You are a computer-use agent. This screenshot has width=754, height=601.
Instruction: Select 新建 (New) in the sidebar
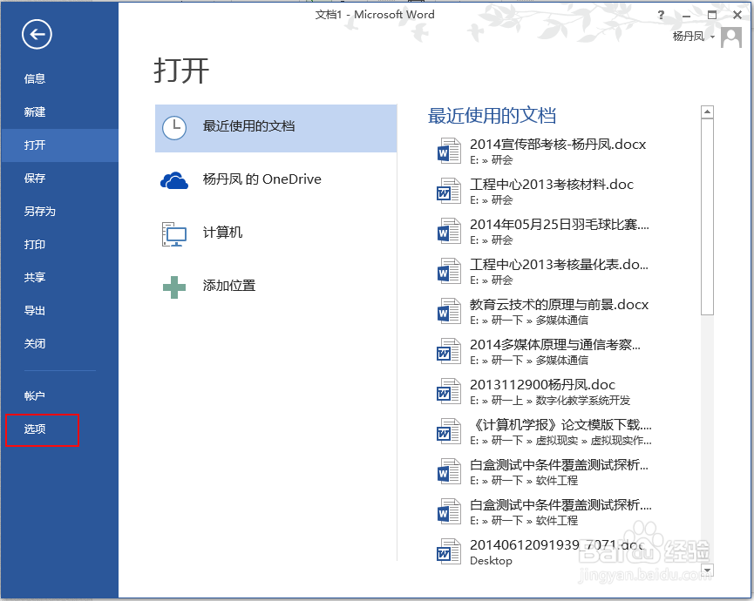pos(59,112)
